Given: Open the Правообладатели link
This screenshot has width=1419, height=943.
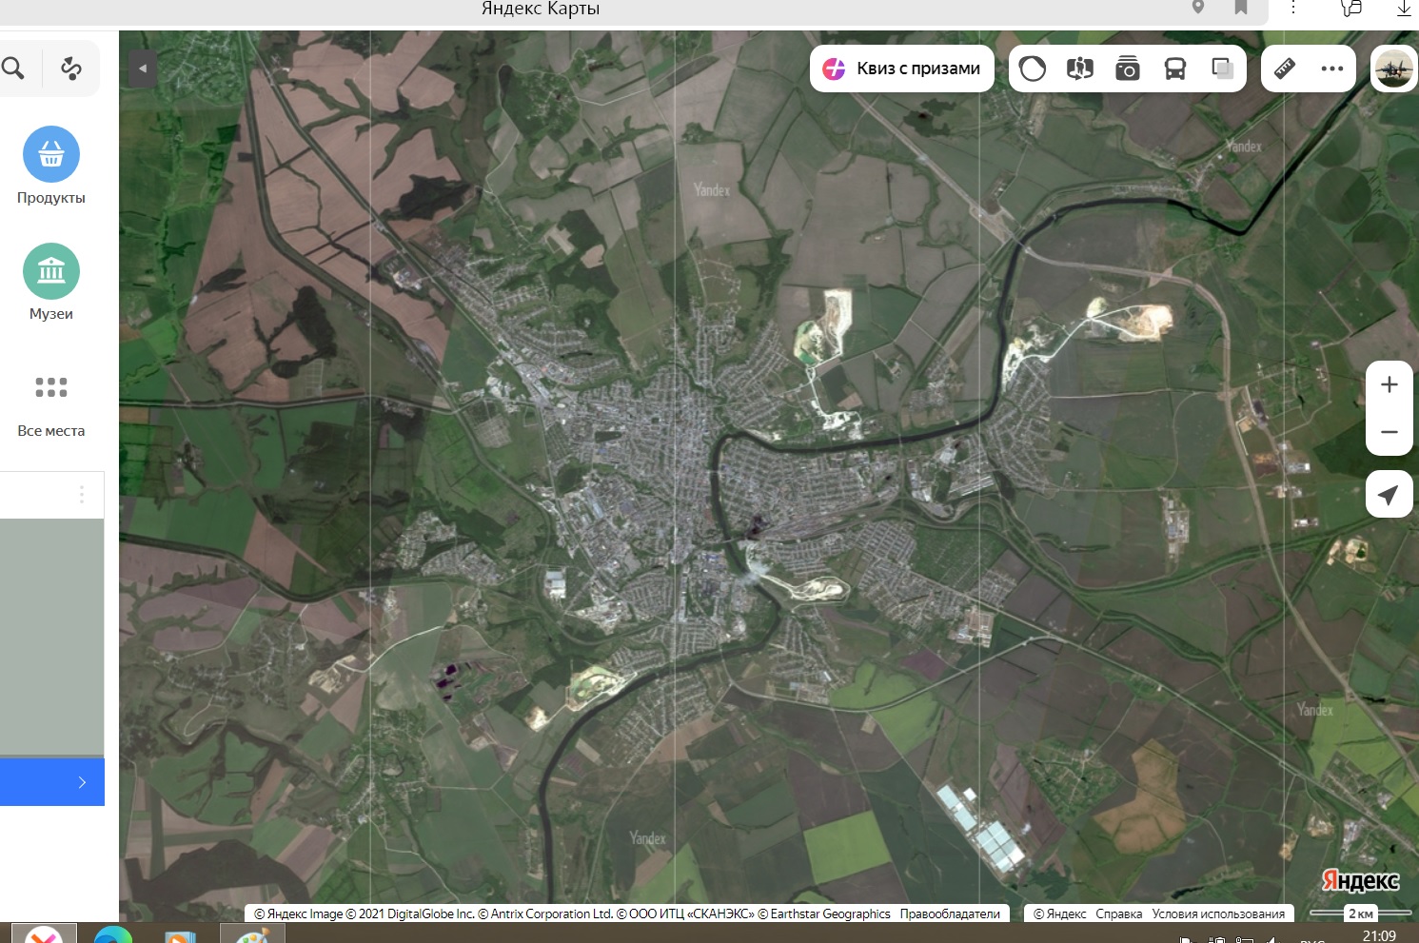Looking at the screenshot, I should tap(950, 914).
